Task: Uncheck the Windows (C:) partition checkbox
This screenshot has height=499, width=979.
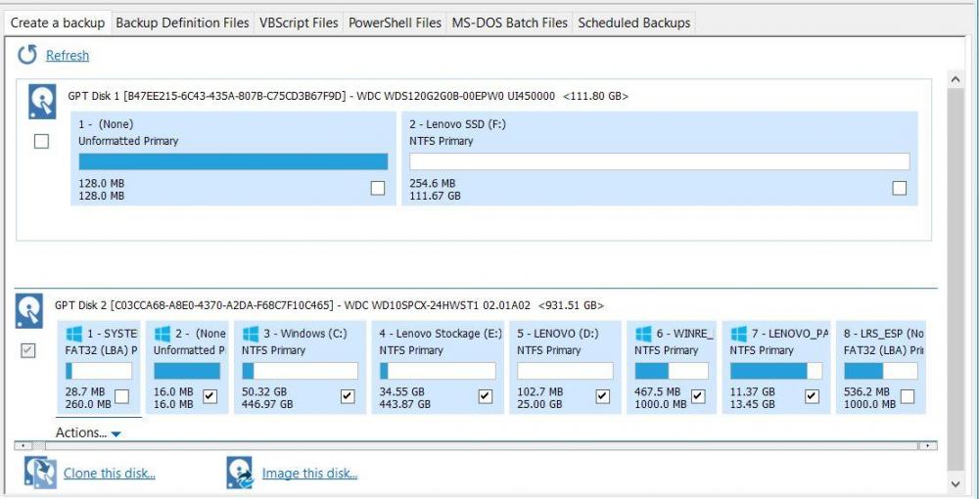Action: [x=348, y=395]
